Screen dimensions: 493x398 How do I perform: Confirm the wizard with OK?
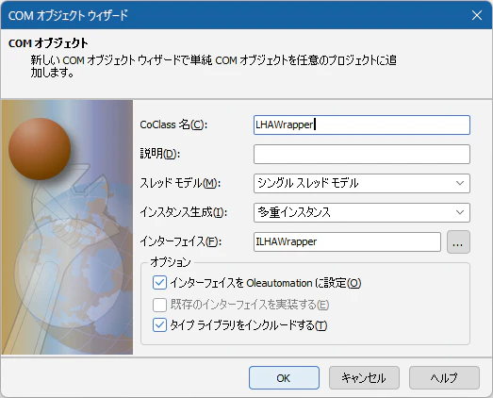(x=284, y=378)
